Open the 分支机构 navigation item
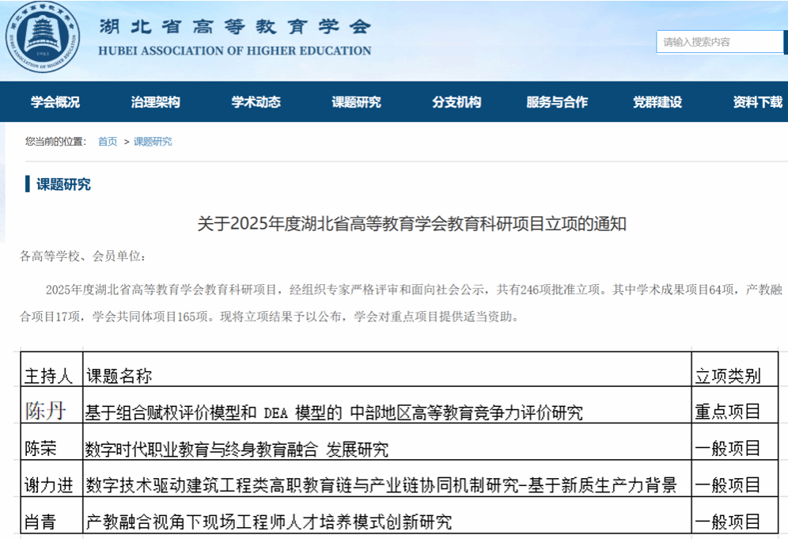788x539 pixels. click(x=457, y=102)
